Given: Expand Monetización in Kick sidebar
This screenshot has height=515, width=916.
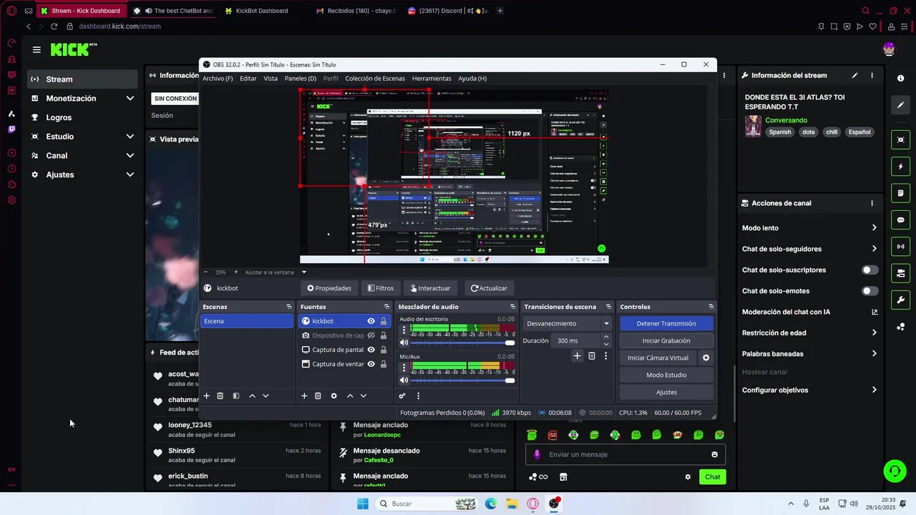Looking at the screenshot, I should pyautogui.click(x=130, y=98).
